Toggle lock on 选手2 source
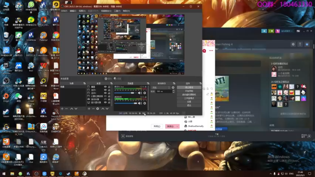315x177 pixels. pyautogui.click(x=109, y=93)
